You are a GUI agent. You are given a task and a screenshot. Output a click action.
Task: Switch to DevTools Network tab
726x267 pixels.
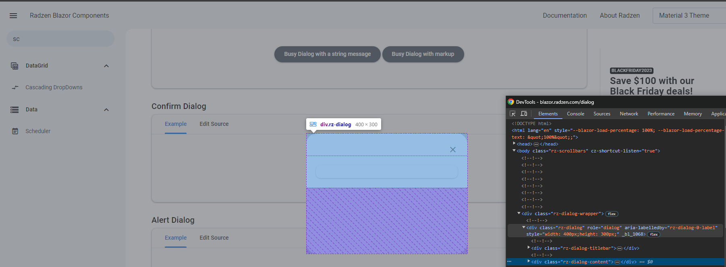point(629,114)
